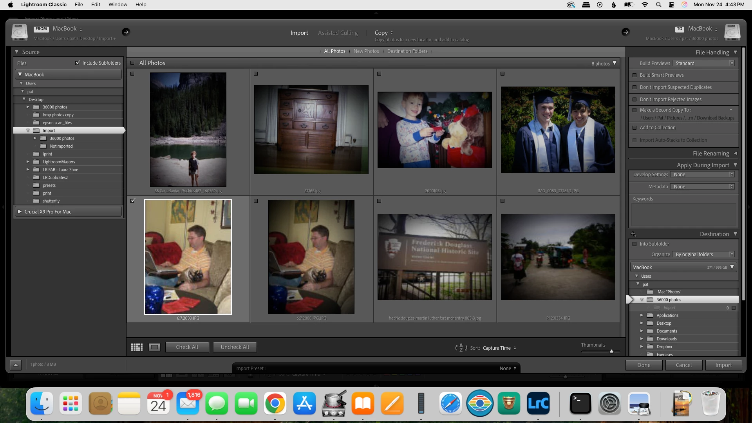Screen dimensions: 752x423
Task: Toggle sort direction icon
Action: [461, 348]
